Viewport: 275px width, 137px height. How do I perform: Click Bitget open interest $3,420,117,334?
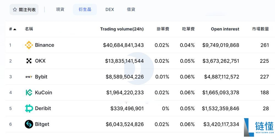coord(221,124)
